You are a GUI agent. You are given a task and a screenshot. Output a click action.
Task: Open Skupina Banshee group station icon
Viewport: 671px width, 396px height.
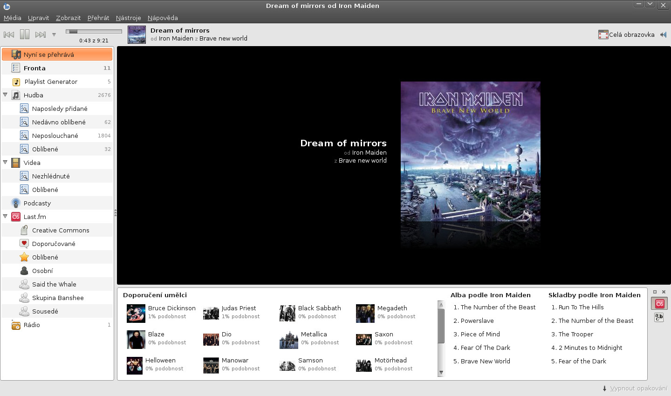click(x=24, y=298)
